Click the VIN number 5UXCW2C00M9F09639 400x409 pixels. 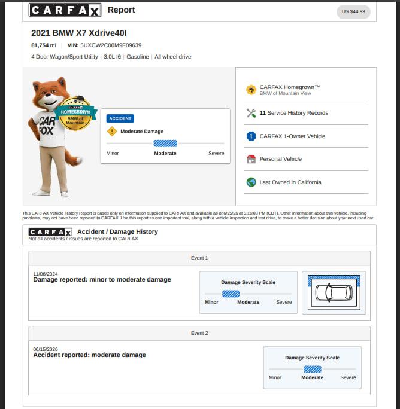[x=111, y=45]
